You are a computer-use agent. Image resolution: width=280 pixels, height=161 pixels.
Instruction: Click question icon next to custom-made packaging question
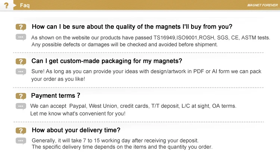click(x=21, y=61)
